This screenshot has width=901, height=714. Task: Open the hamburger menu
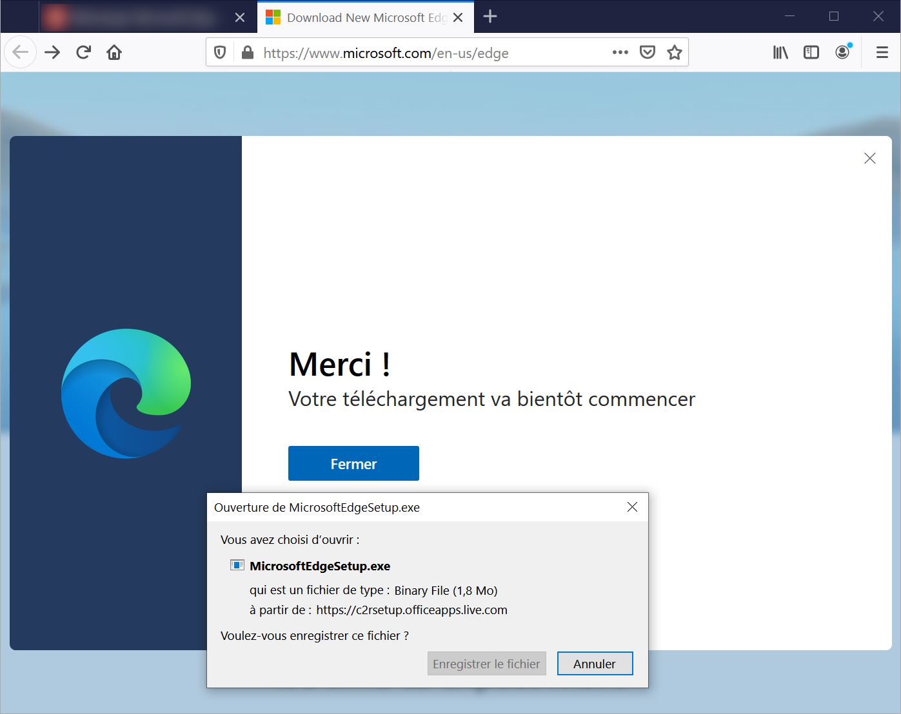point(881,52)
